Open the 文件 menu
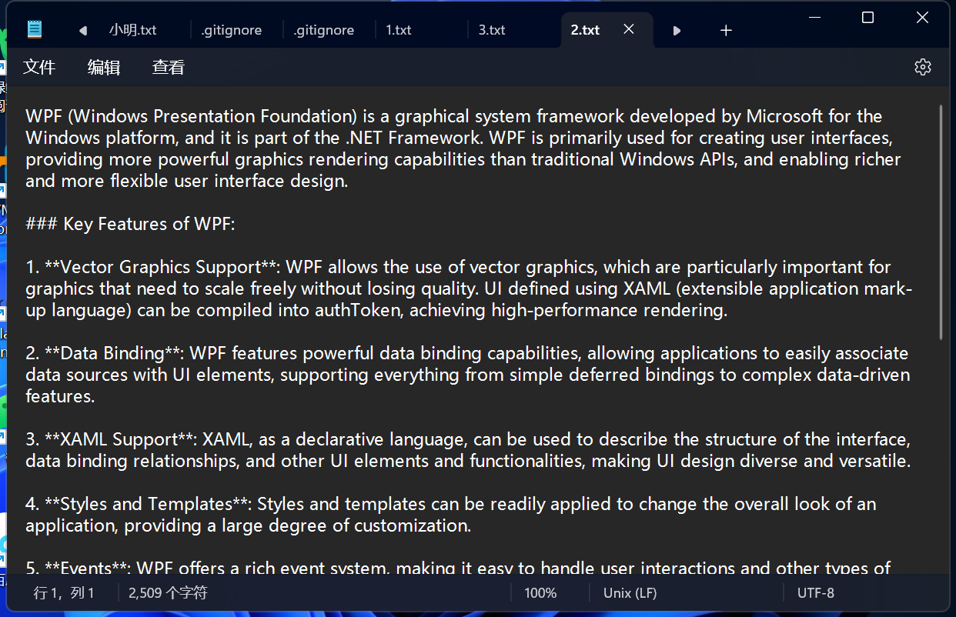This screenshot has width=956, height=617. 39,67
